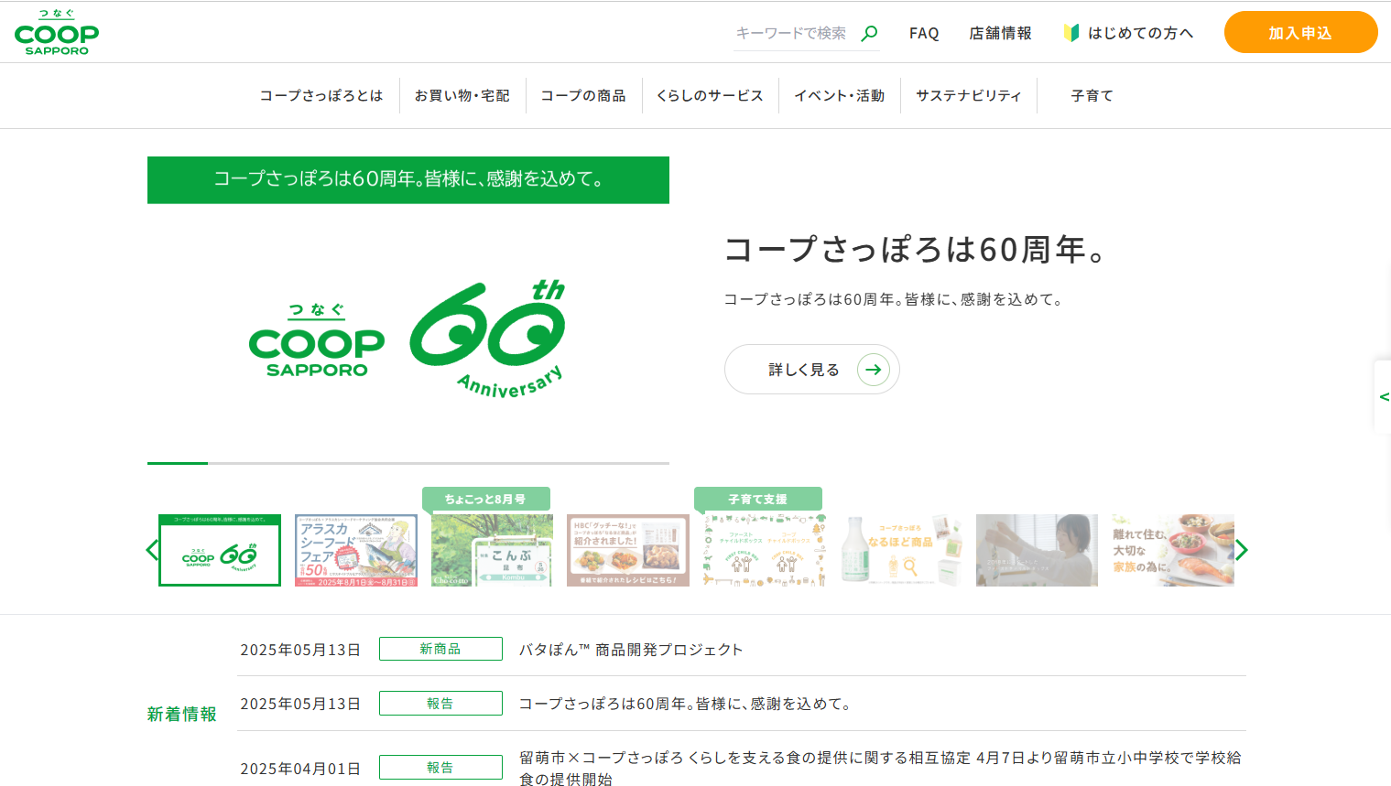
Task: Click the 新着情報 heading
Action: coord(182,714)
